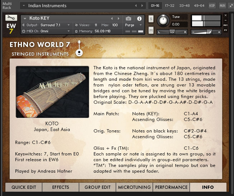This screenshot has height=196, width=234.
Task: Click the 'Range: C1-C#6' text
Action: (x=33, y=142)
